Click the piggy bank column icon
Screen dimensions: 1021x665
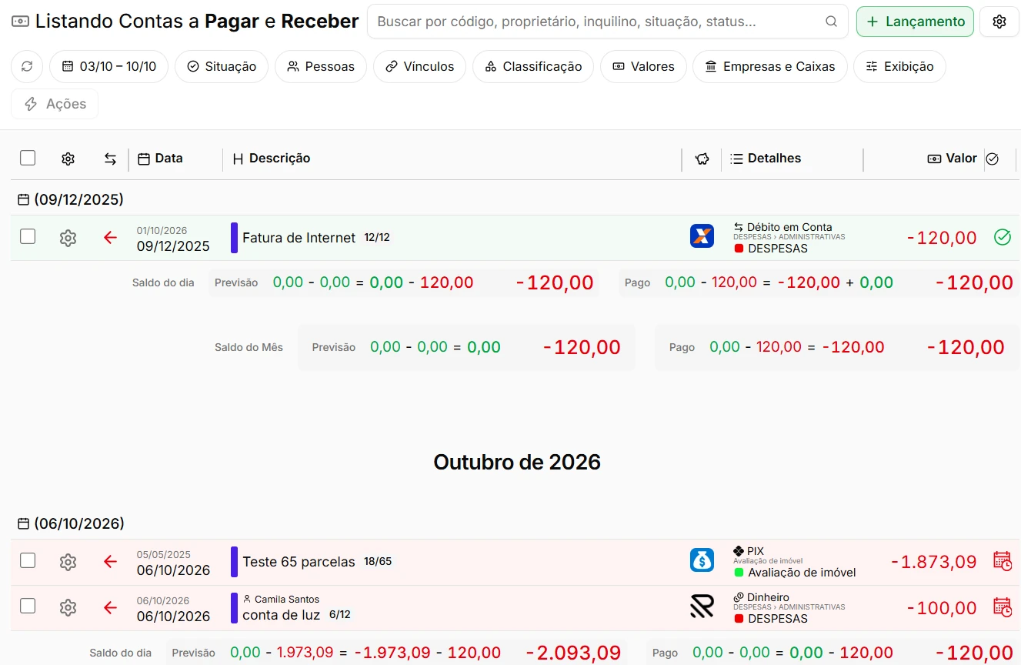pyautogui.click(x=702, y=159)
